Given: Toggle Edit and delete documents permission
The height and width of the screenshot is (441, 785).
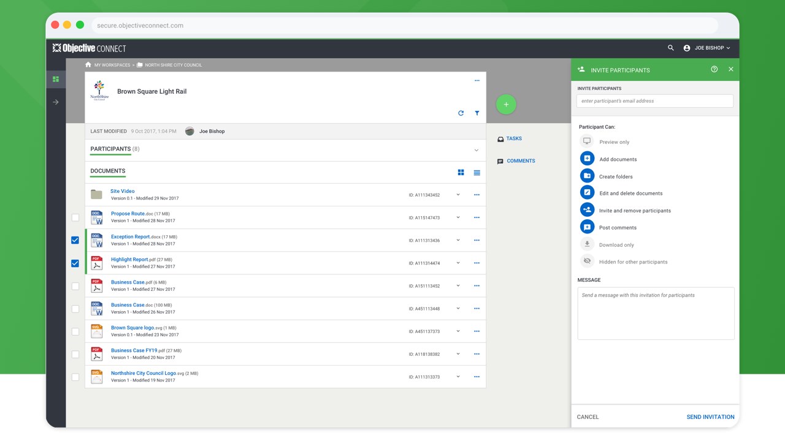Looking at the screenshot, I should tap(587, 192).
